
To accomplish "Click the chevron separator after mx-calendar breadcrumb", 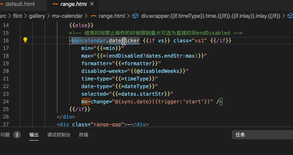I will point(86,16).
